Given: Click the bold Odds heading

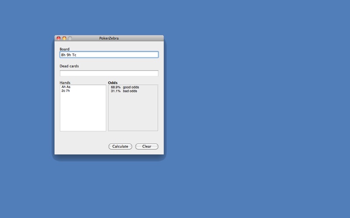Looking at the screenshot, I should [x=113, y=82].
